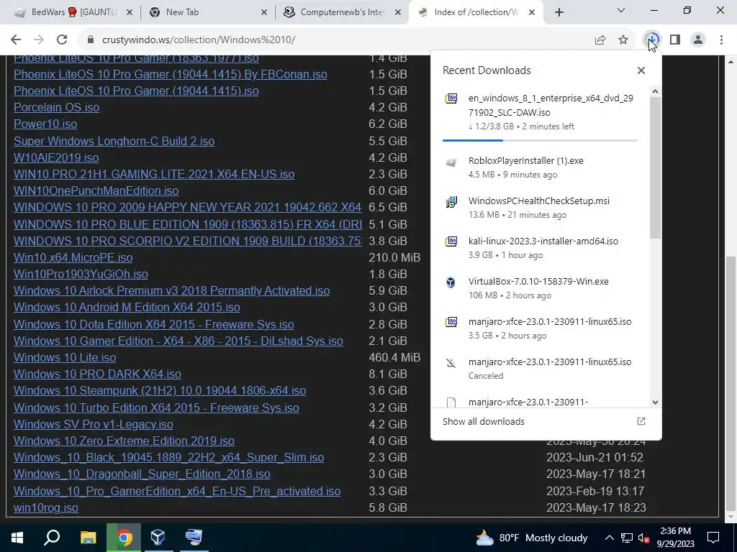Open VirtualBox from the taskbar
Viewport: 737px width, 552px height.
click(158, 538)
